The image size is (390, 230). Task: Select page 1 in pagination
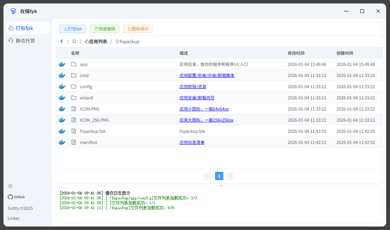219,176
